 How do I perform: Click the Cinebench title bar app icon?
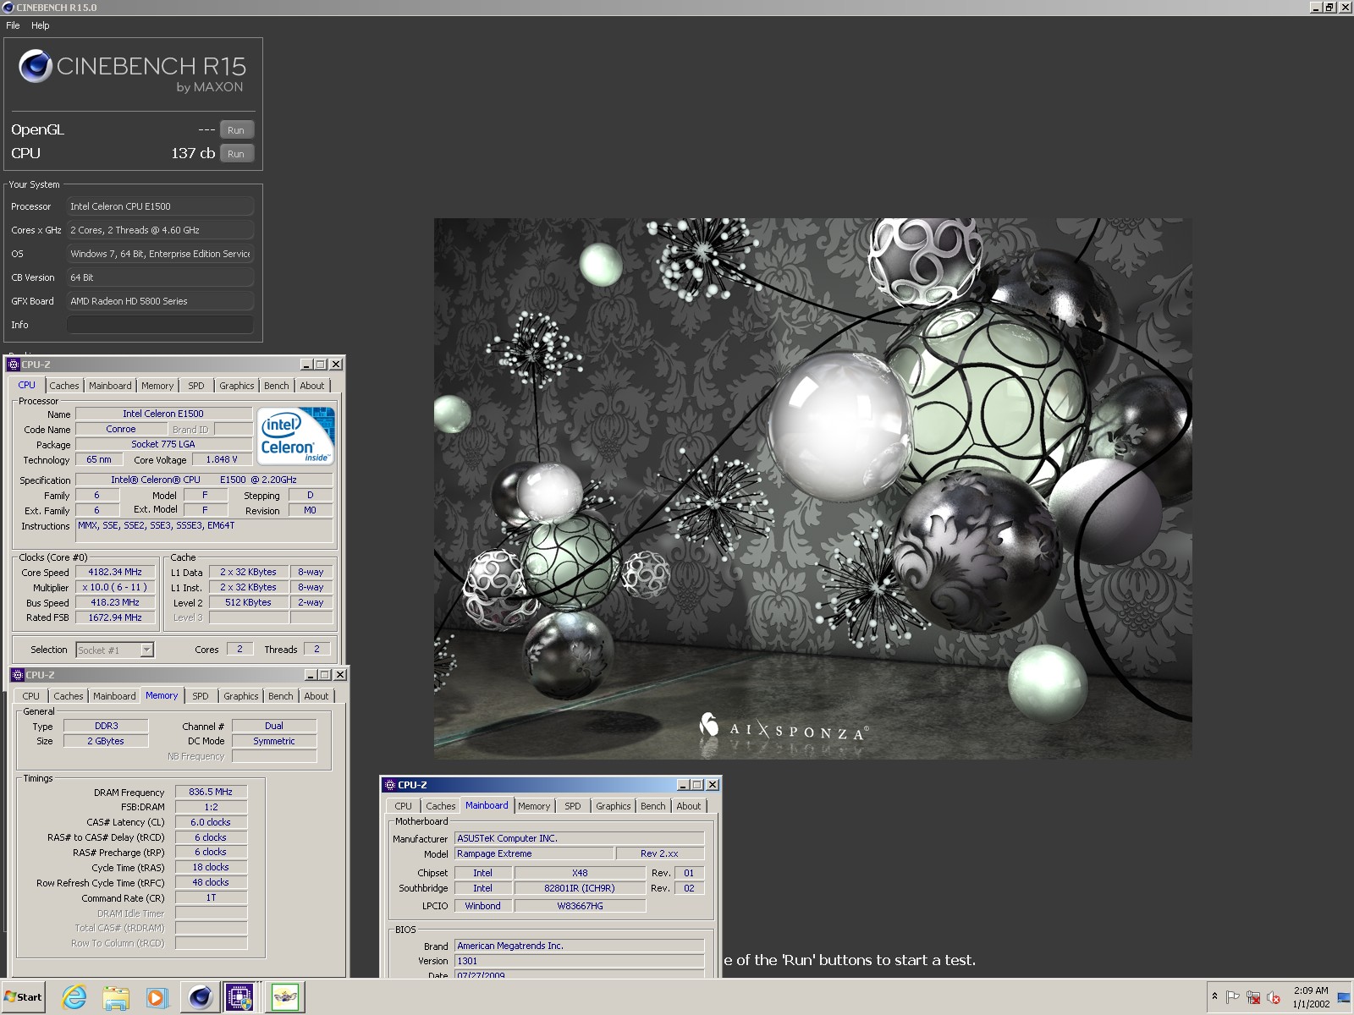tap(8, 7)
